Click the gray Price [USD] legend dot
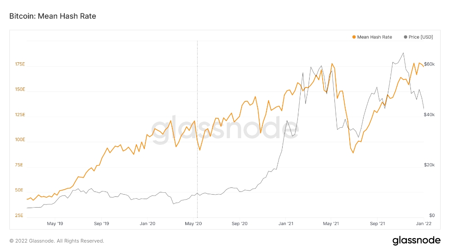 coord(406,37)
